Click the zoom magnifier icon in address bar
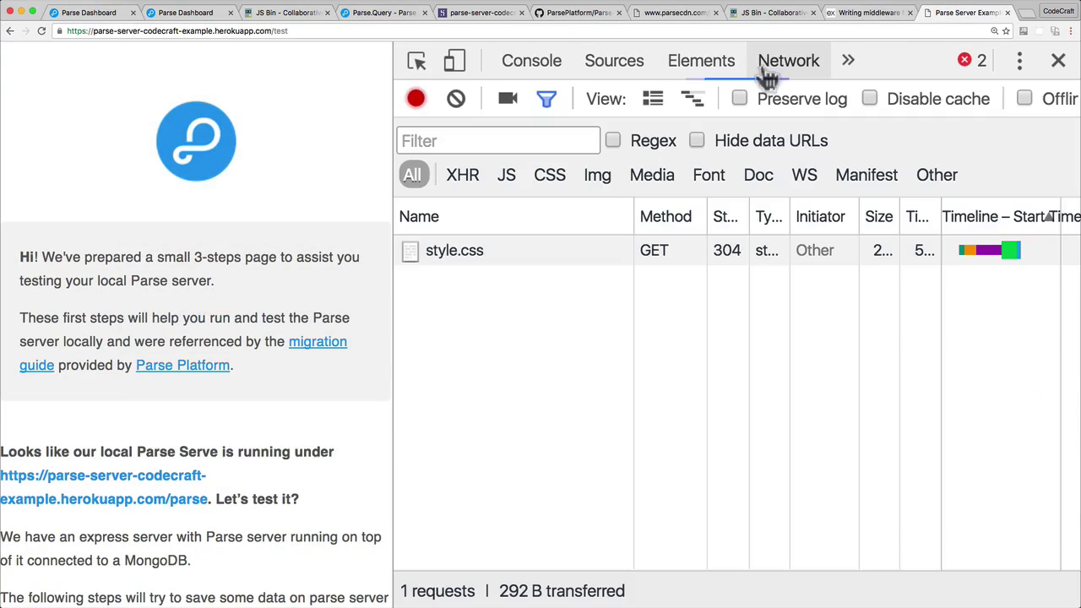The image size is (1081, 608). pyautogui.click(x=994, y=31)
